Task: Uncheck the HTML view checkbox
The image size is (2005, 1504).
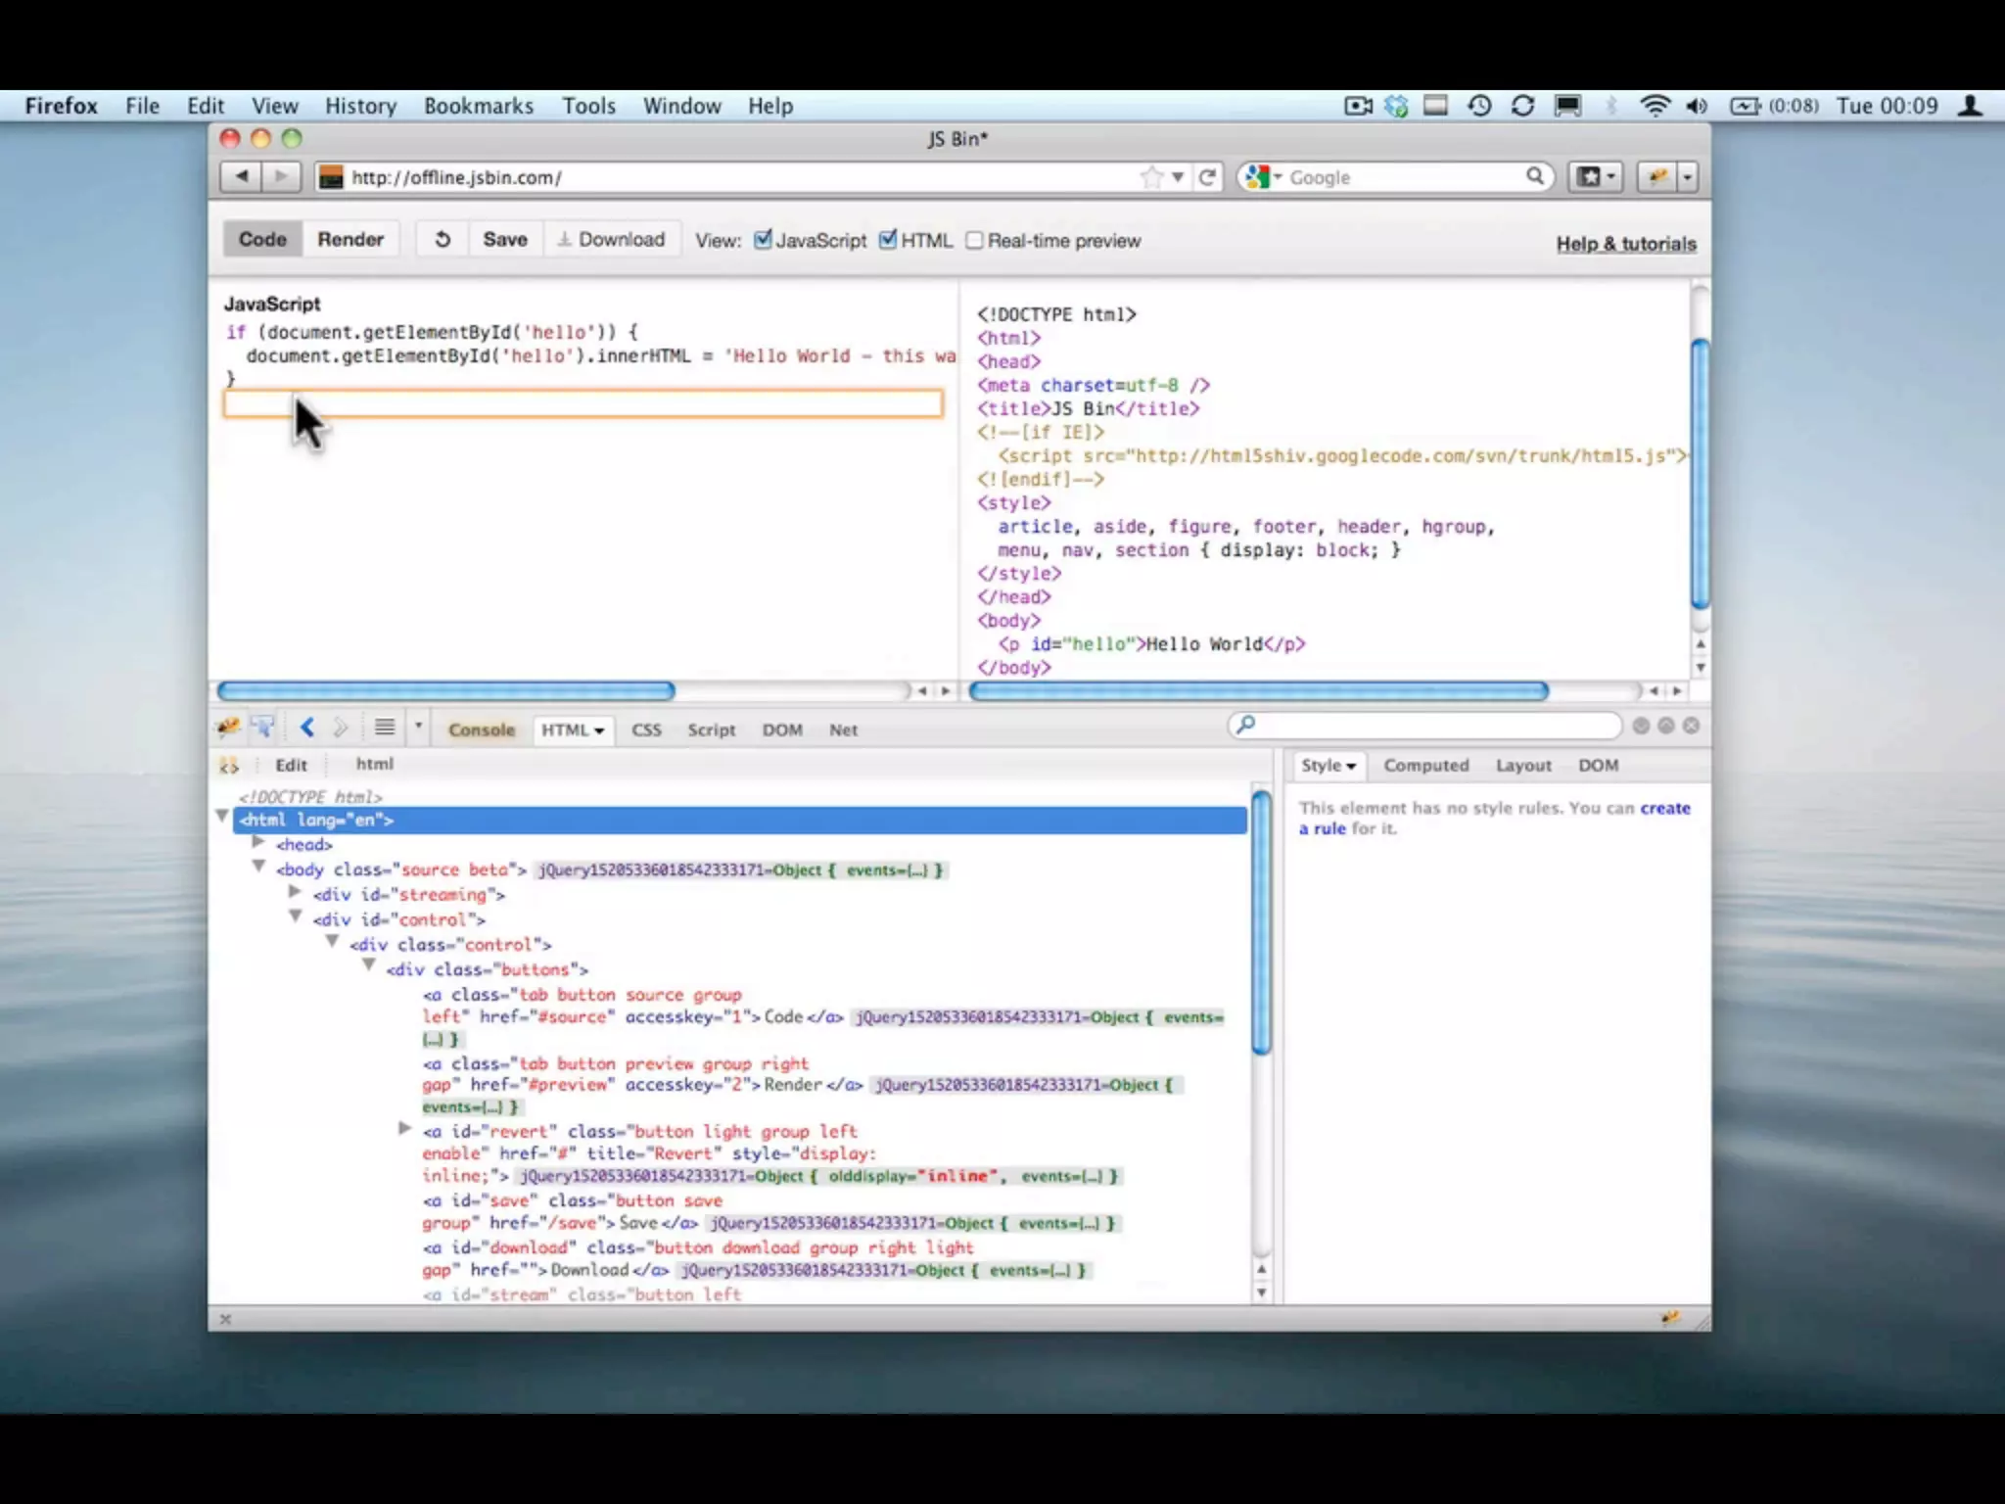Action: point(888,240)
